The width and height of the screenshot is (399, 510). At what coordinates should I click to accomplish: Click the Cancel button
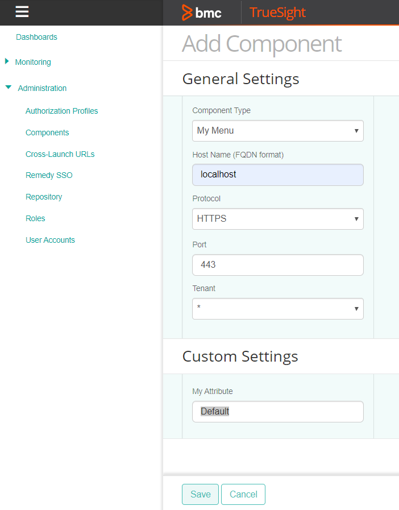pyautogui.click(x=243, y=494)
